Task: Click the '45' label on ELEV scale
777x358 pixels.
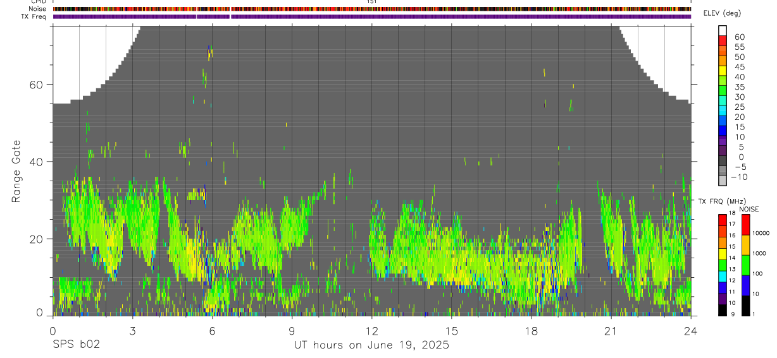Action: pos(739,67)
